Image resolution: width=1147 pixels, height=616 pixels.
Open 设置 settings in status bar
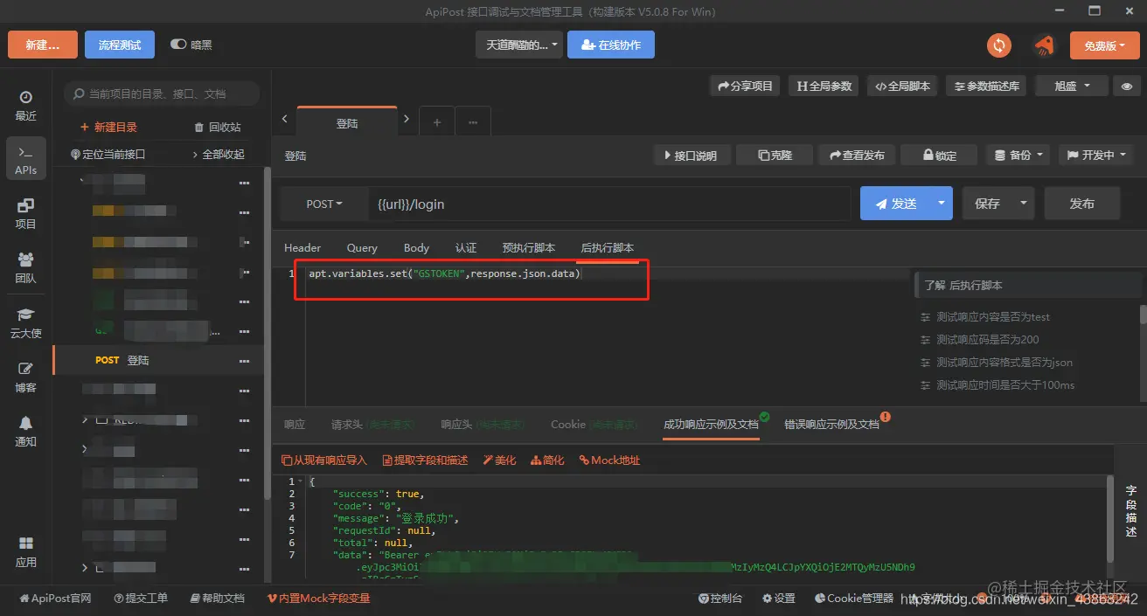click(779, 599)
